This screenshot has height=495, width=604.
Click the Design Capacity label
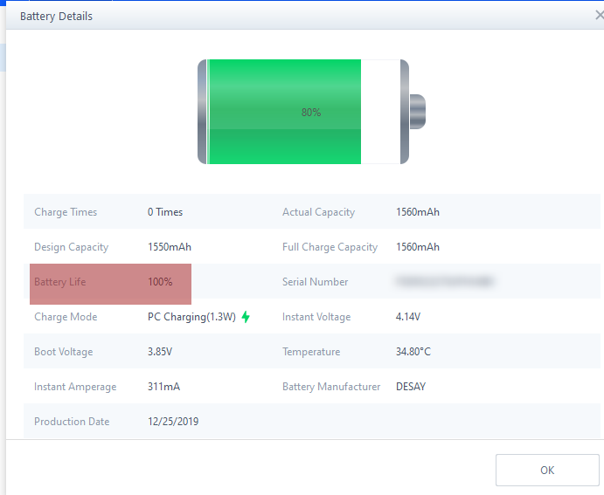(x=72, y=247)
